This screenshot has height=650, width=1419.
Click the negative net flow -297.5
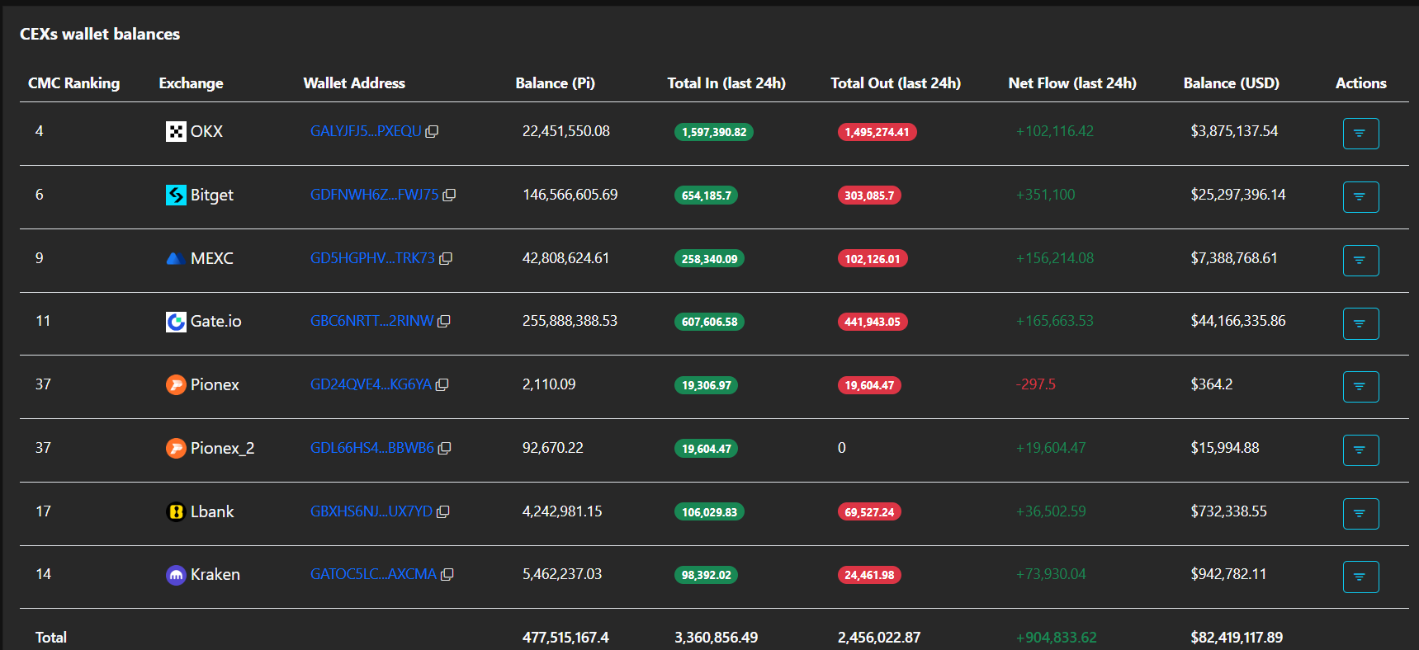(1035, 384)
